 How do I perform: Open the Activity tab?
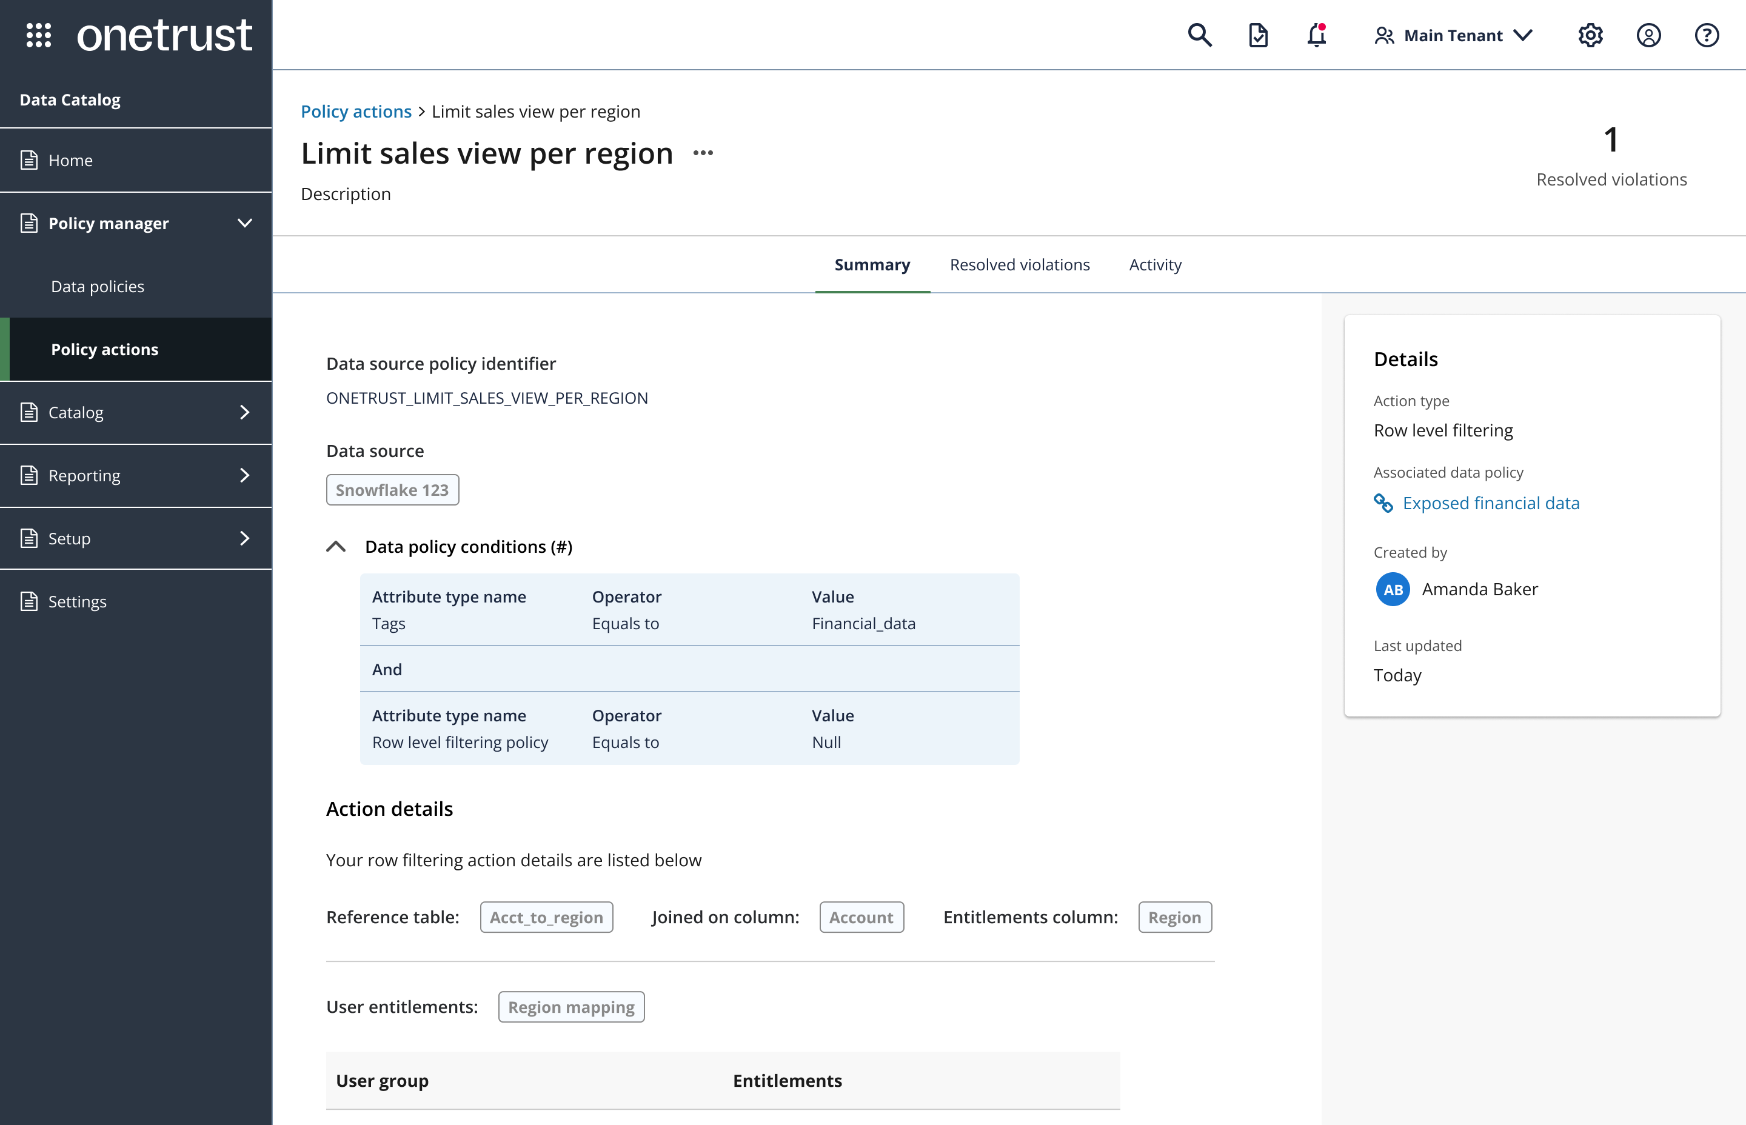[x=1154, y=264]
